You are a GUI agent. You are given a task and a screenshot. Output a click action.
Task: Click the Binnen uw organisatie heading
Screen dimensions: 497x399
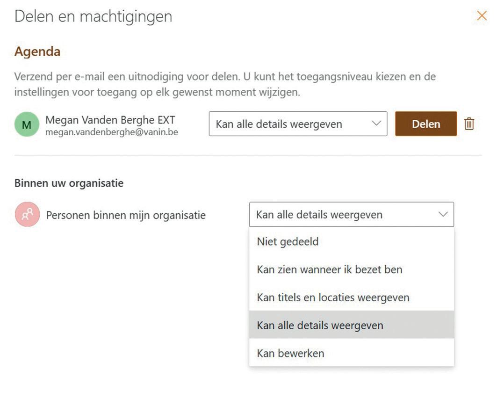[x=69, y=183]
